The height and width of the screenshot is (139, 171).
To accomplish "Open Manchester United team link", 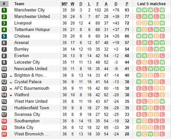I will click(32, 17).
